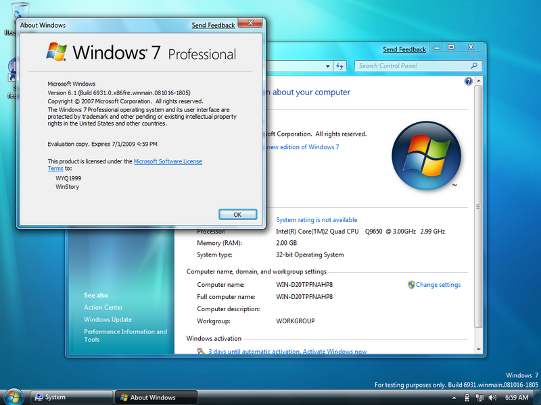Click the '2.00 GB' memory value
This screenshot has width=541, height=405.
pyautogui.click(x=286, y=243)
